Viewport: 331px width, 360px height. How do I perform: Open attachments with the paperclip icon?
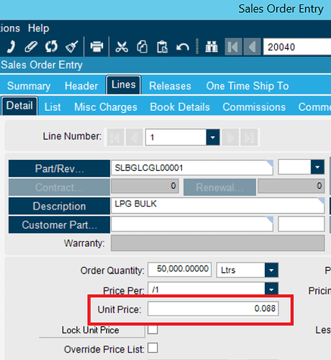click(x=31, y=47)
